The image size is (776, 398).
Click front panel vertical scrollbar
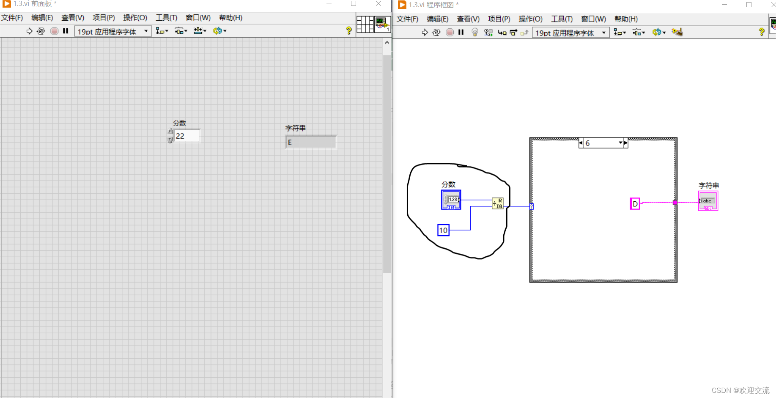pyautogui.click(x=387, y=164)
